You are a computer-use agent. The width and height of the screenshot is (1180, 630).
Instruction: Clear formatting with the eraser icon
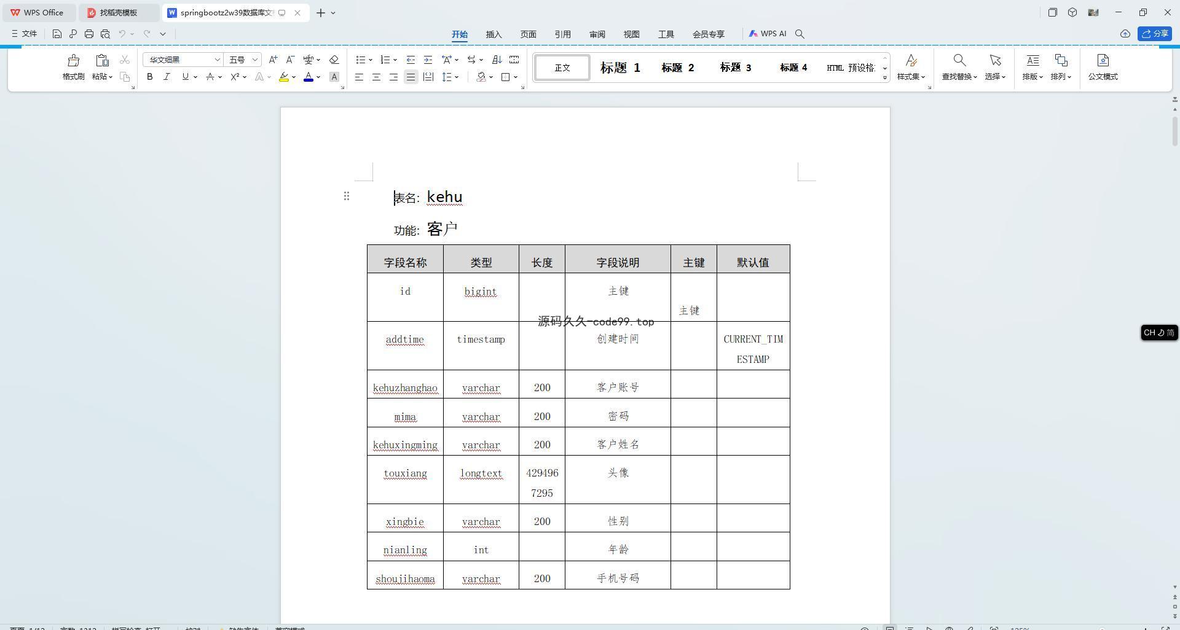[x=334, y=60]
